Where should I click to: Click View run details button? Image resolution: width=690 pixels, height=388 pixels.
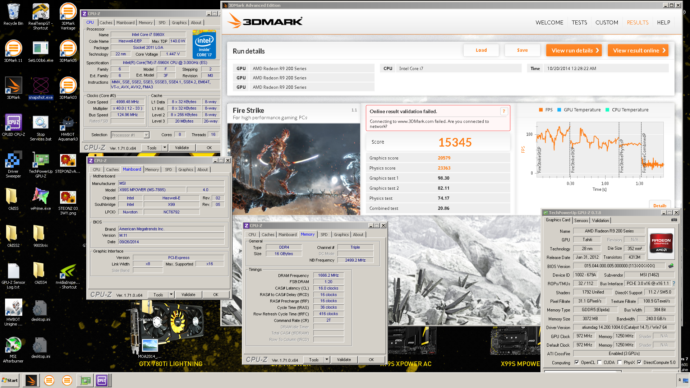(x=574, y=50)
